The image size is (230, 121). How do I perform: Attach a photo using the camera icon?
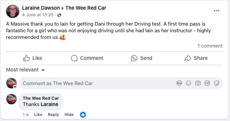198,83
